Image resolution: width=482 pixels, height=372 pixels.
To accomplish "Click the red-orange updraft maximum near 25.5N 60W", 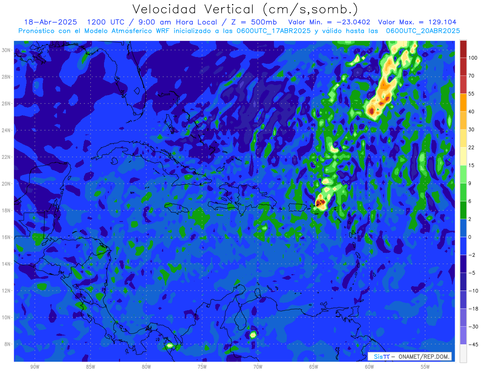I will (x=372, y=110).
